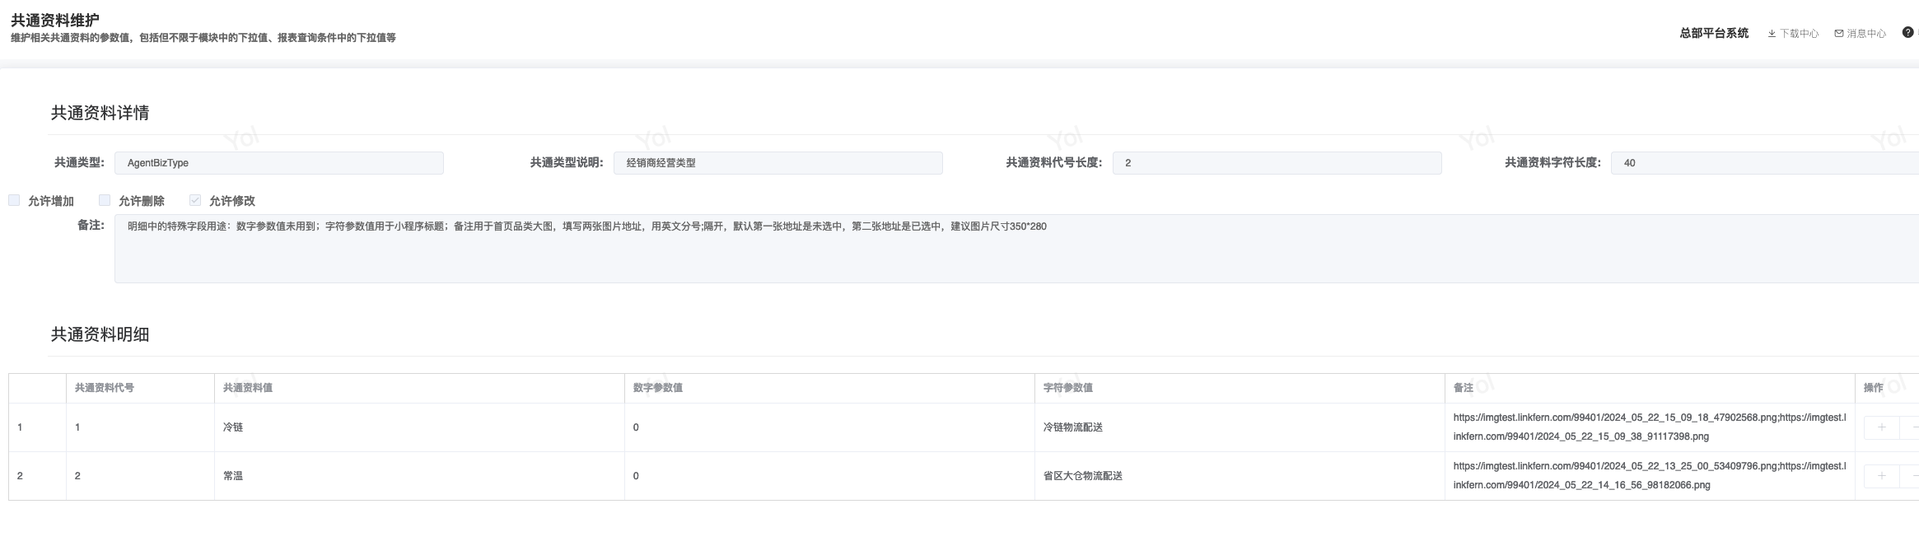The width and height of the screenshot is (1919, 560).
Task: Focus the 共通资料代号长度 input field
Action: tap(1277, 163)
